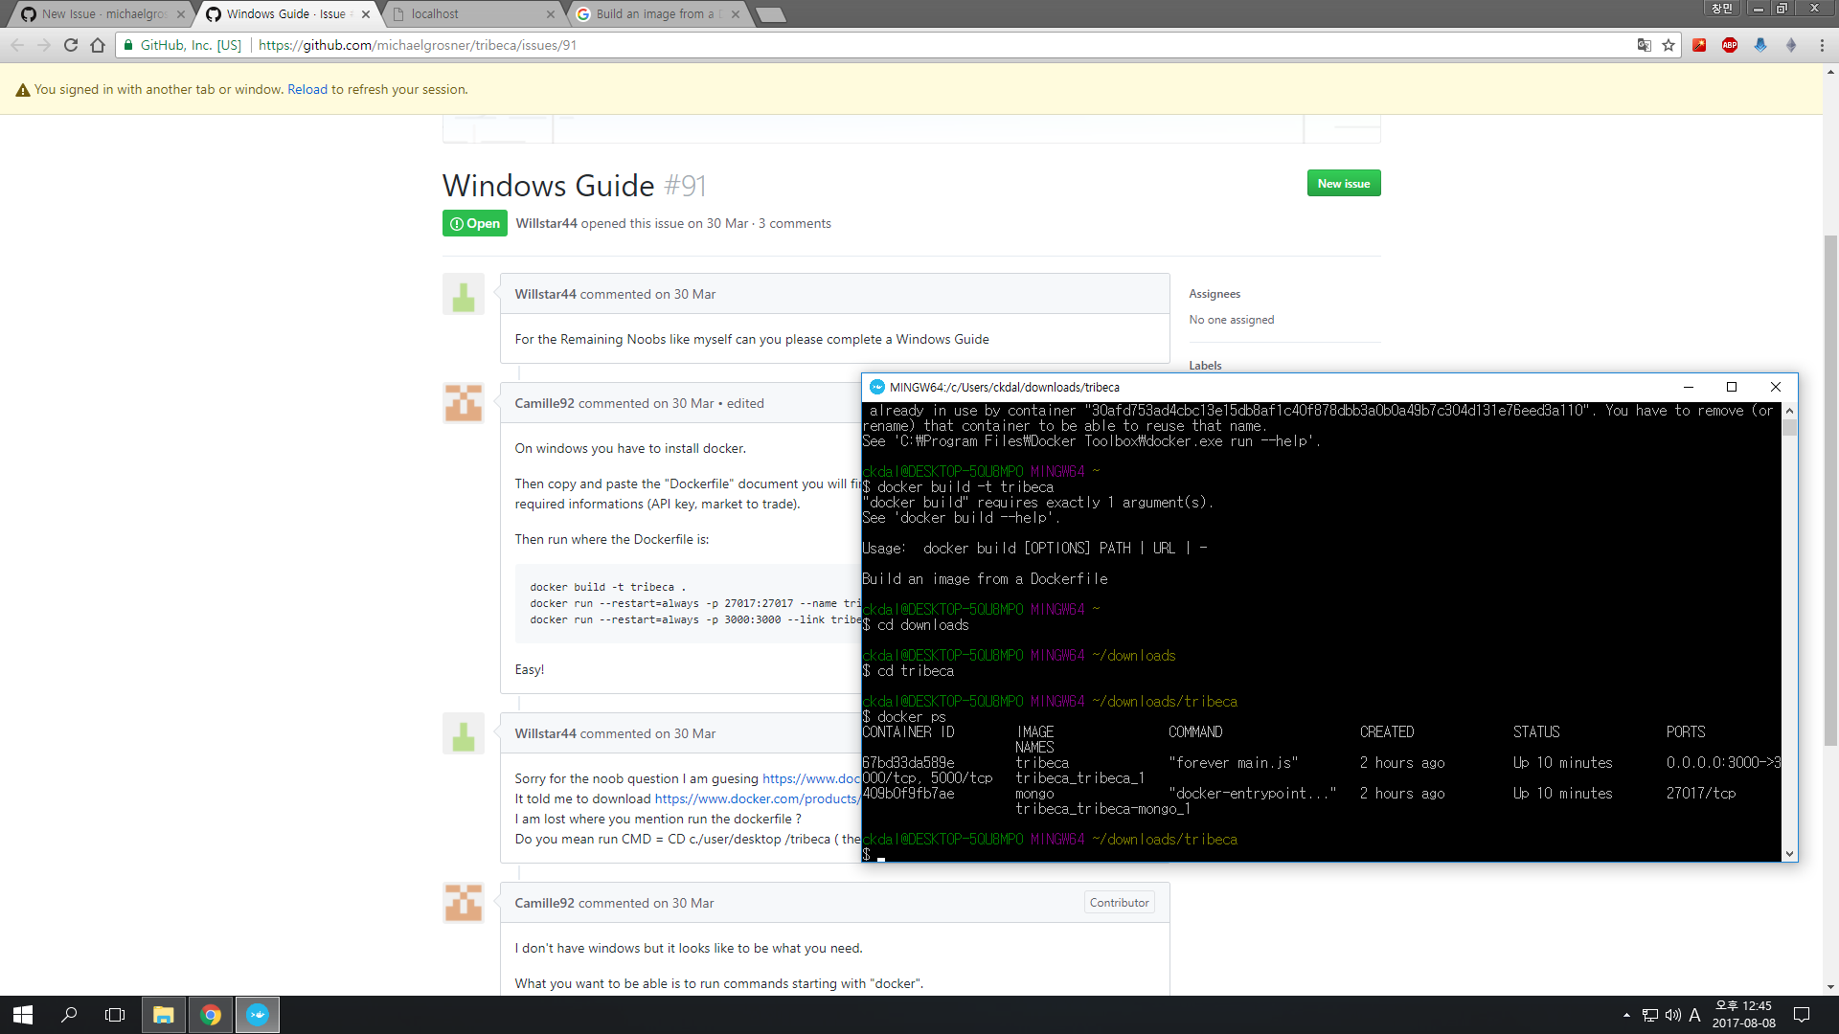The height and width of the screenshot is (1034, 1839).
Task: Go to browser home page
Action: click(97, 44)
